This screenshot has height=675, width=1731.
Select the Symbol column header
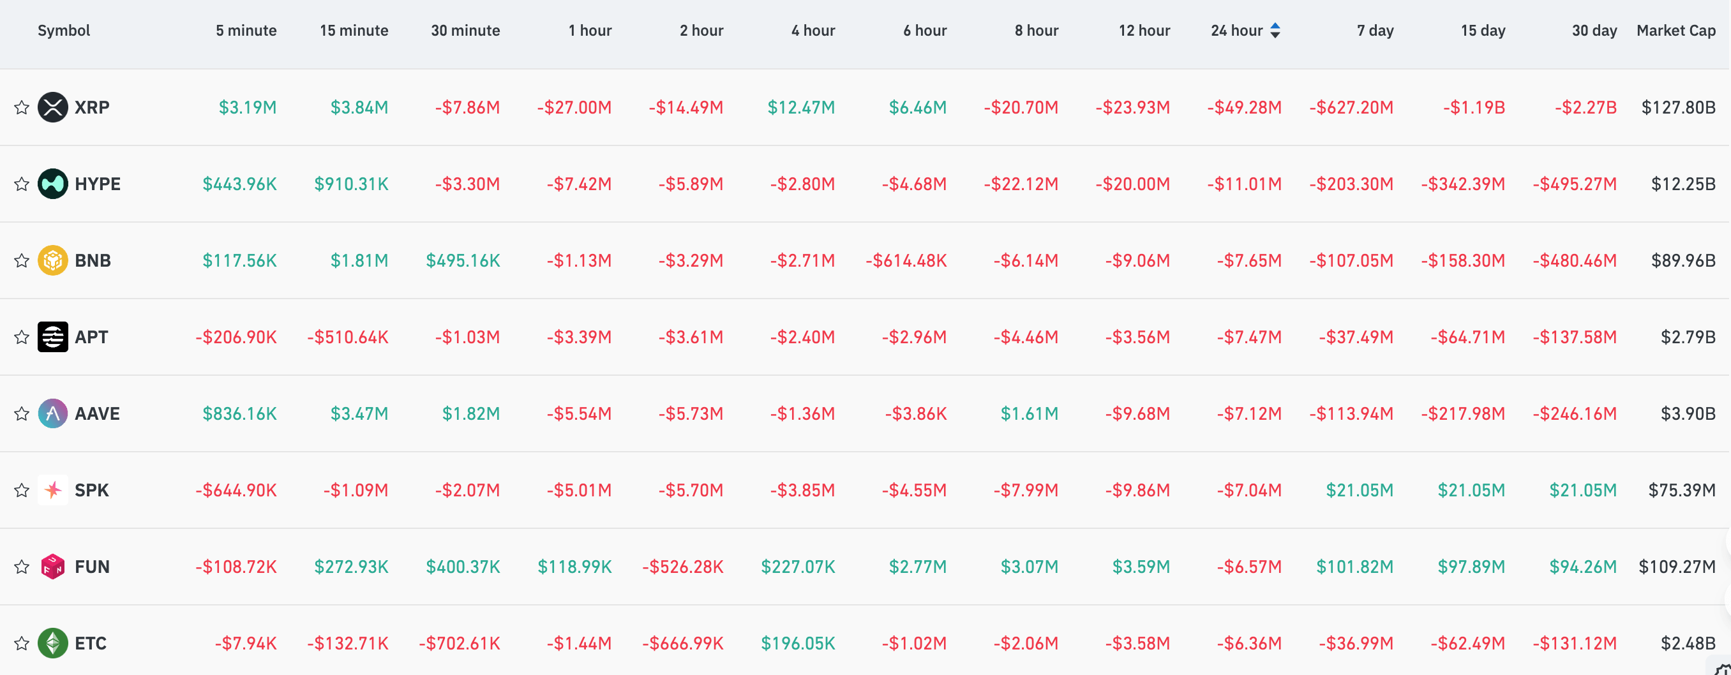[x=64, y=31]
